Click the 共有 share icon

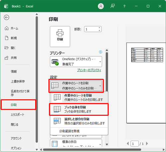pos(6,58)
